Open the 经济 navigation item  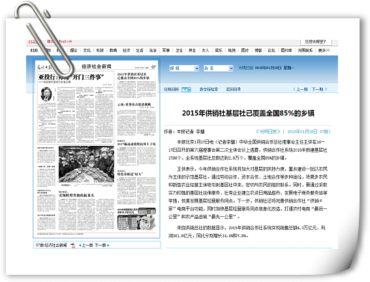(x=127, y=50)
